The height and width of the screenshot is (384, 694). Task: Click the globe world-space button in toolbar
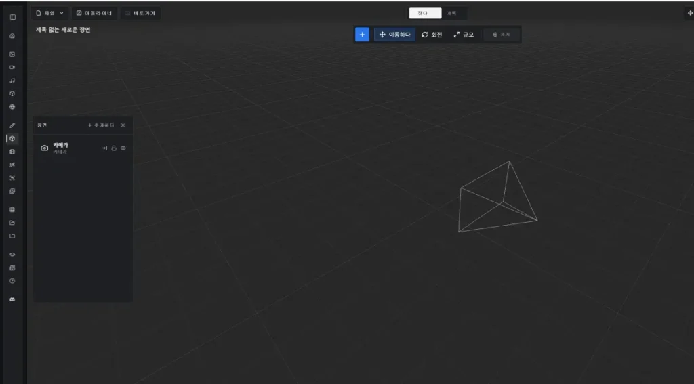502,35
